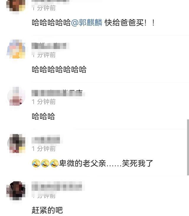This screenshot has width=189, height=216.
Task: Open avatar next to 赶紧的吧 comment
Action: (x=16, y=191)
